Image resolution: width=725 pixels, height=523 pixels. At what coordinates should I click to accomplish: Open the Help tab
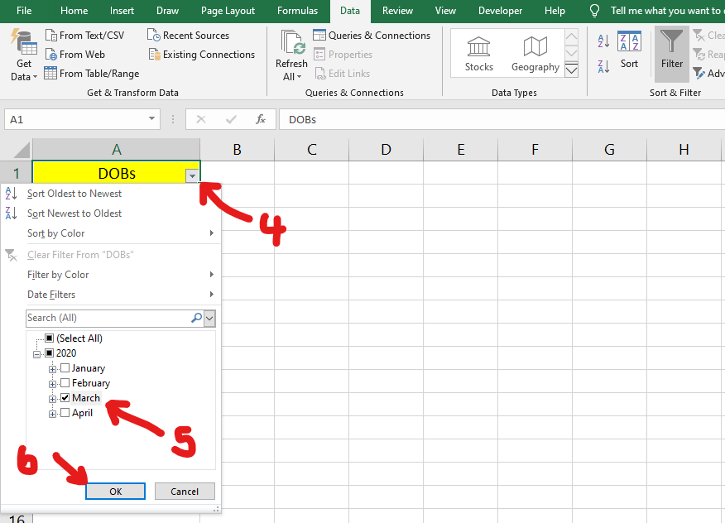(x=555, y=11)
